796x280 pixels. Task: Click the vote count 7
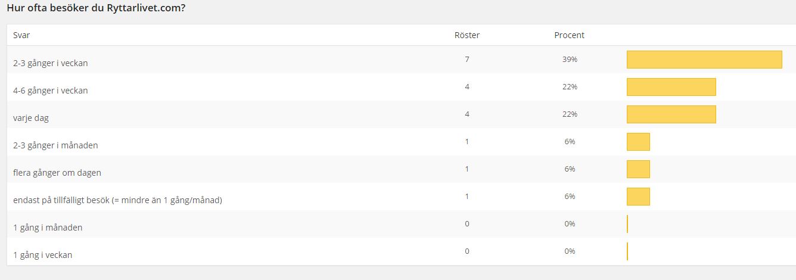(467, 60)
